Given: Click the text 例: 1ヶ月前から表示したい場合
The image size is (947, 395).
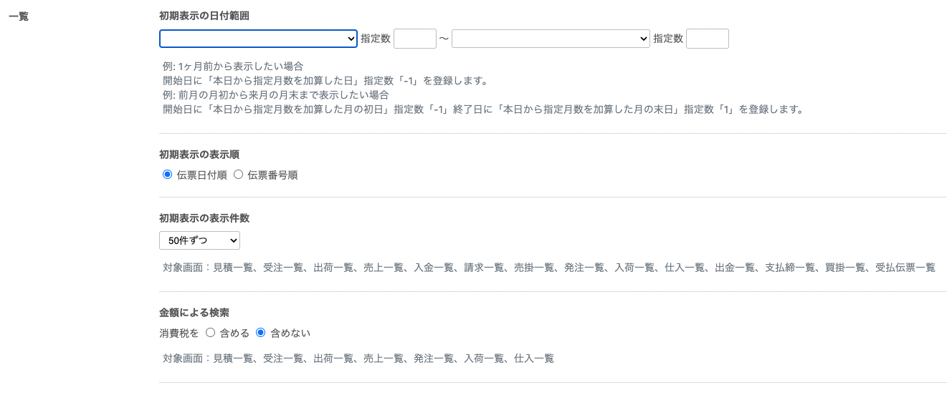Looking at the screenshot, I should 233,67.
